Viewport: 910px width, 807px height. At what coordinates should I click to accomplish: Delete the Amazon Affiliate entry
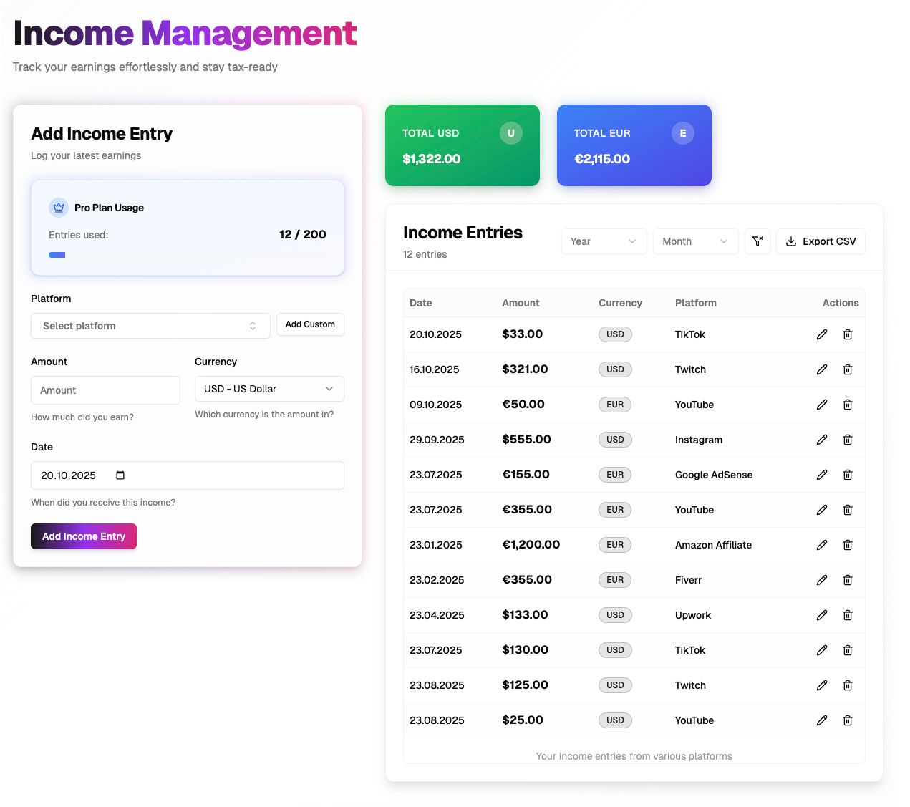coord(847,545)
